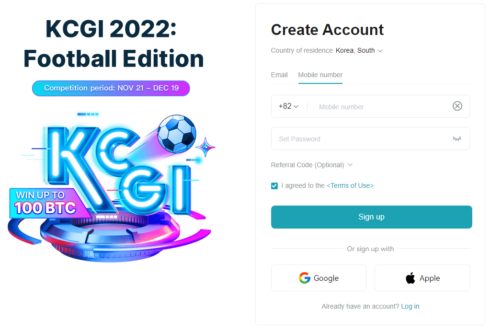Uncheck the Terms of Use agreement checkbox
Screen dimensions: 490x334
pyautogui.click(x=274, y=186)
